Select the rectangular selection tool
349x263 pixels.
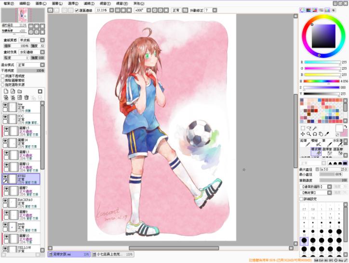pyautogui.click(x=303, y=128)
